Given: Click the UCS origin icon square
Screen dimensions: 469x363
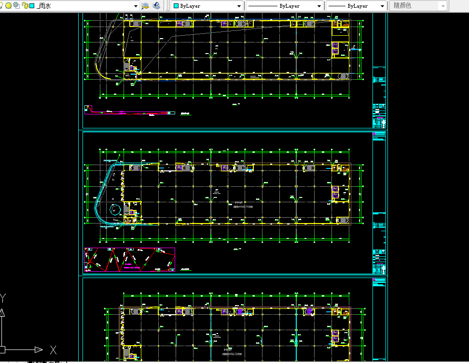Looking at the screenshot, I should (x=2, y=349).
